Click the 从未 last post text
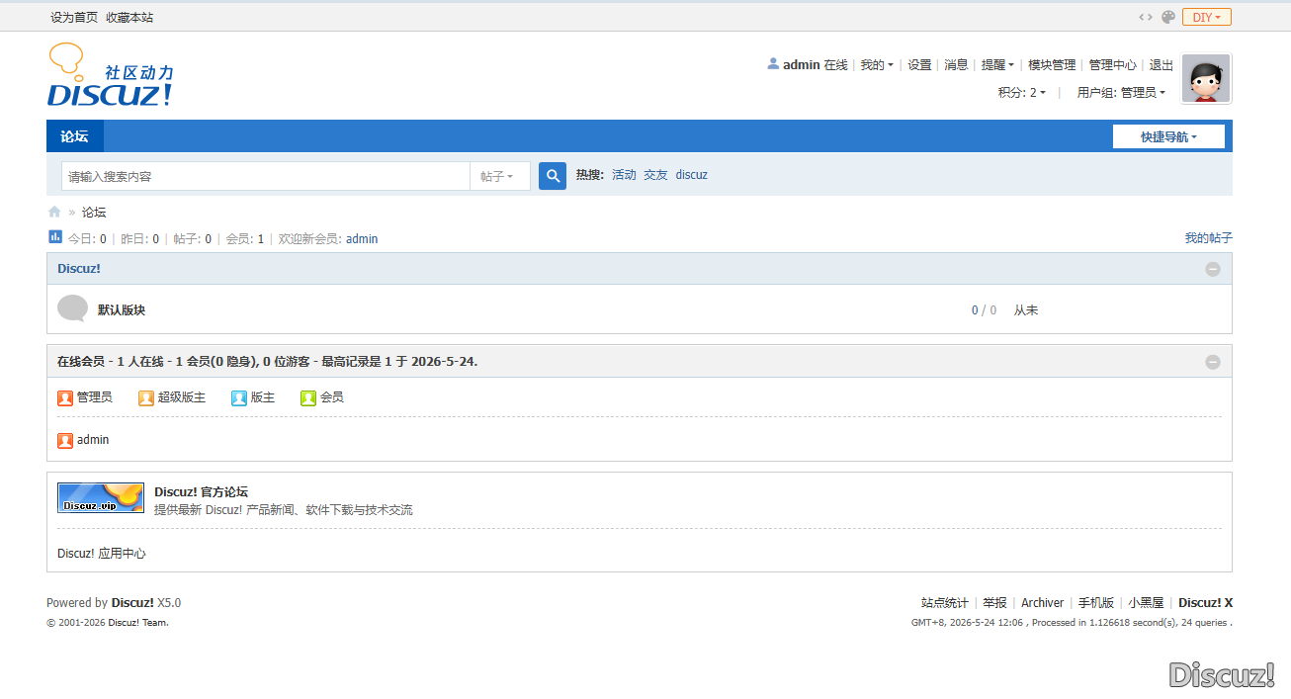The width and height of the screenshot is (1291, 699). tap(1026, 310)
